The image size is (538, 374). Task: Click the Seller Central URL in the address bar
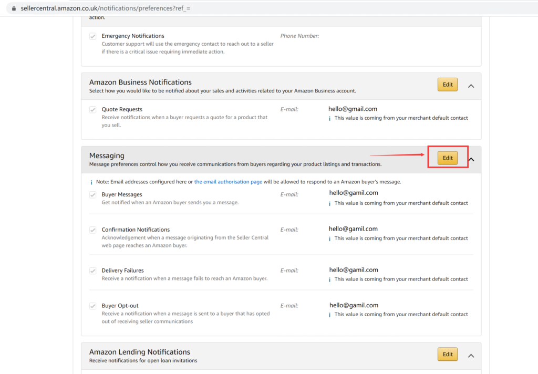coord(105,8)
